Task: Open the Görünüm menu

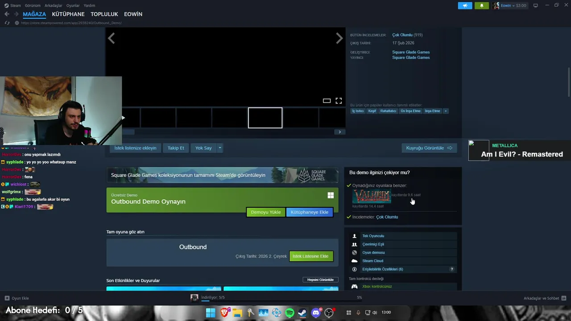Action: [33, 5]
